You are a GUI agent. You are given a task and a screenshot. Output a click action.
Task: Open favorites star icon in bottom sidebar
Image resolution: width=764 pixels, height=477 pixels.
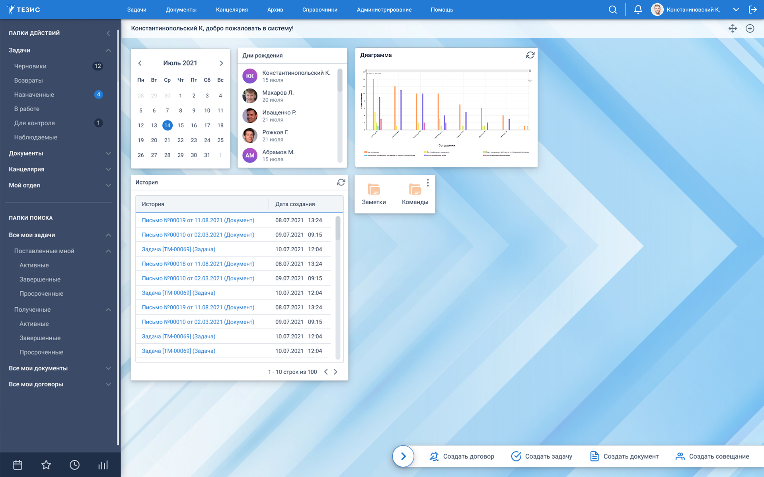coord(46,465)
